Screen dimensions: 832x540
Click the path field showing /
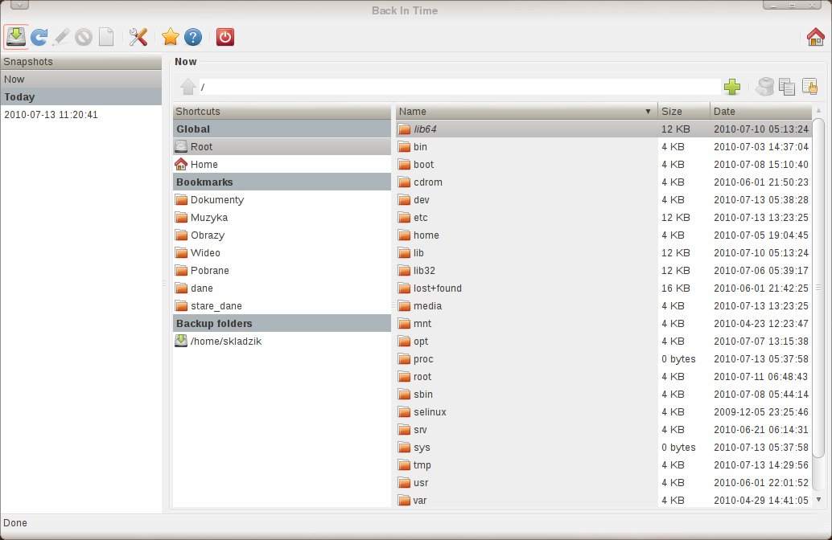pyautogui.click(x=460, y=87)
